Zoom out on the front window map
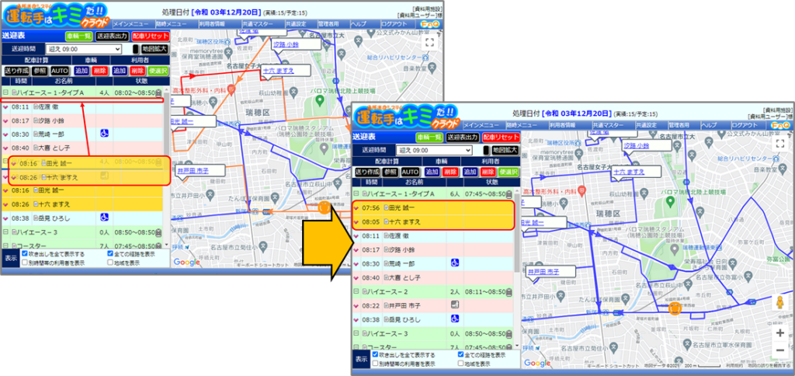Screen dimensions: 795x376 [779, 350]
